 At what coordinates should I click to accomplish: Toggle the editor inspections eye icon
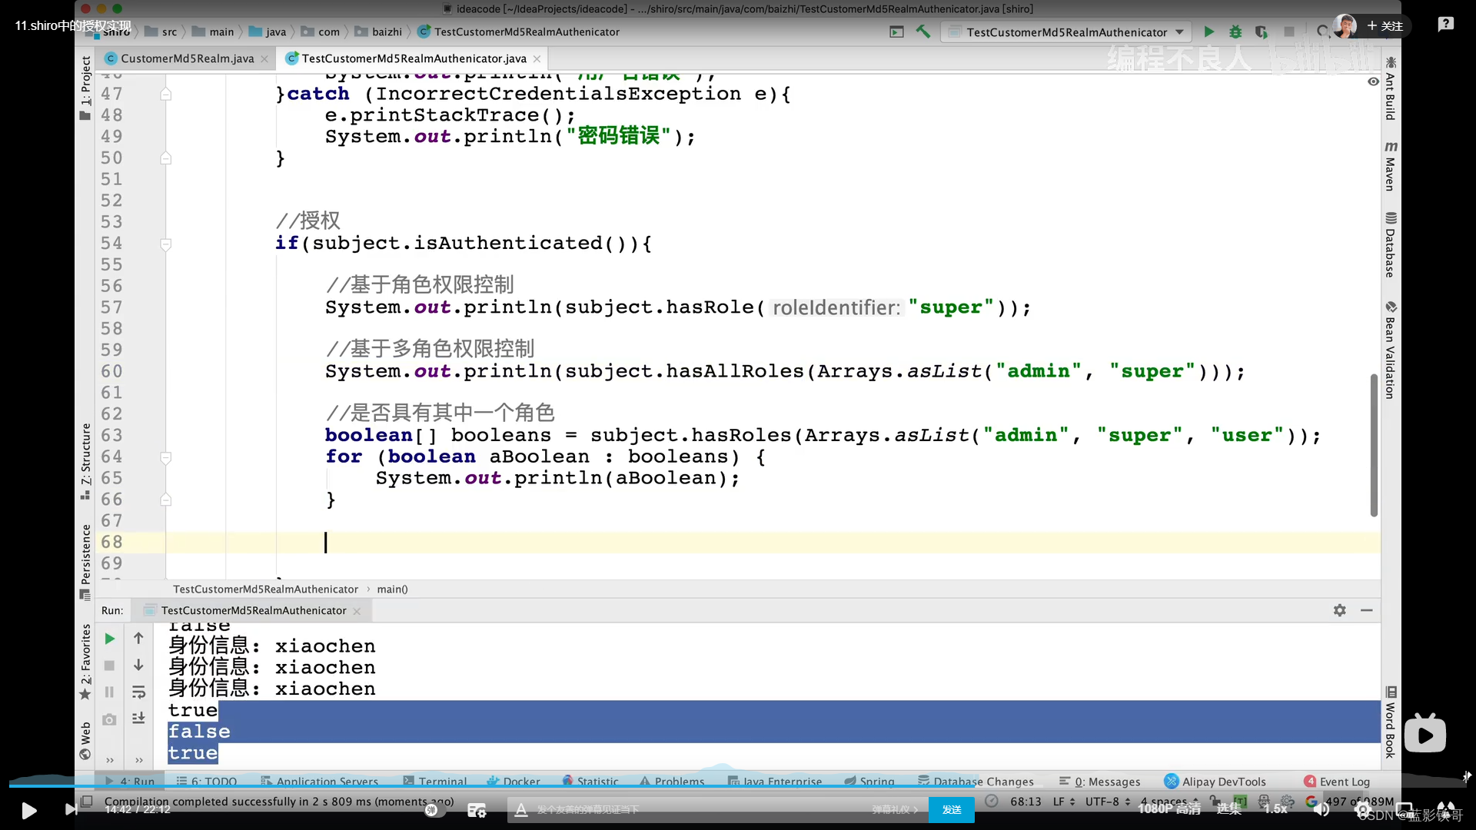pyautogui.click(x=1373, y=81)
